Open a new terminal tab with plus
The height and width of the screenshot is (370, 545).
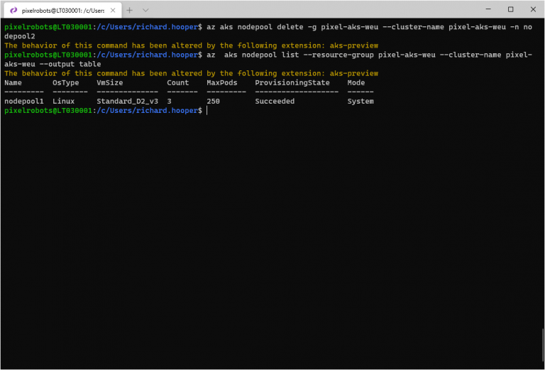pyautogui.click(x=129, y=10)
